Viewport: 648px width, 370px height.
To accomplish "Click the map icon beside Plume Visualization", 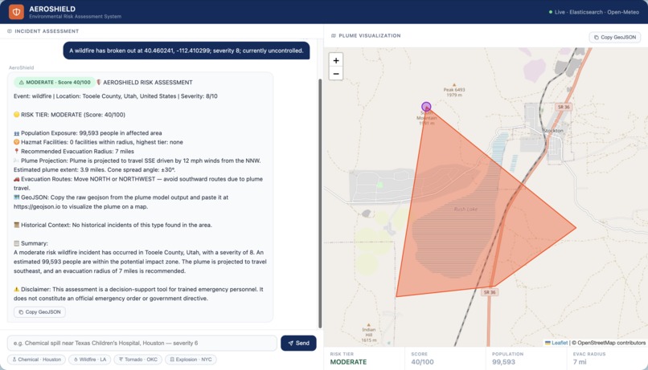I will point(333,36).
